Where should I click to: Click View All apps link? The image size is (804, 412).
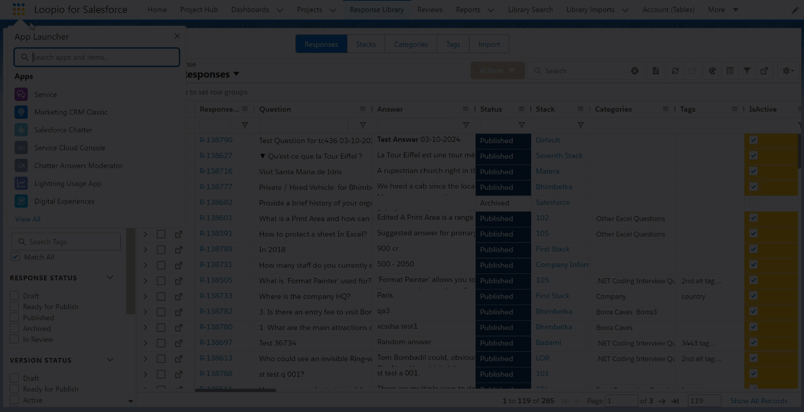pos(28,219)
